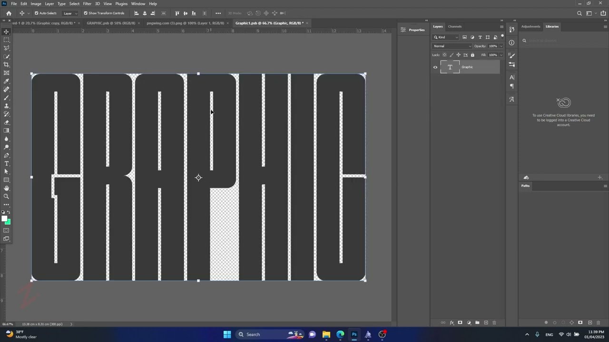
Task: Open Auto-Select Layer dropdown
Action: click(x=70, y=13)
